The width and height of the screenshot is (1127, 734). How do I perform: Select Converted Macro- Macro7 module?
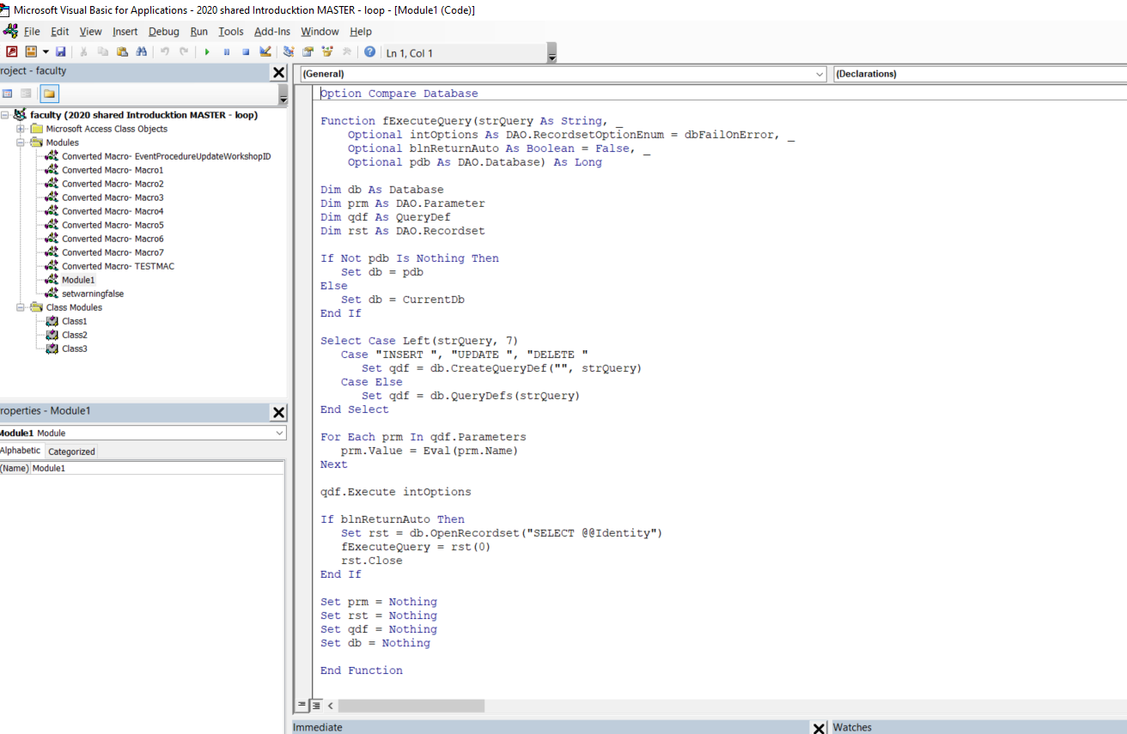113,252
